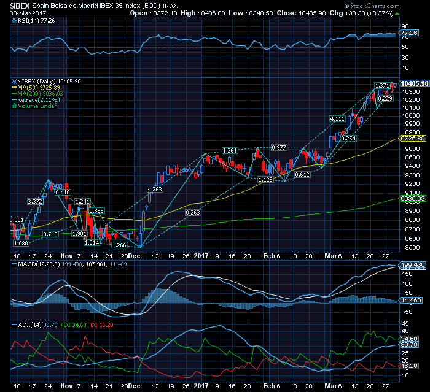This screenshot has height=392, width=430.
Task: Click the green 34.60 value tag on ADX scale
Action: [x=409, y=339]
